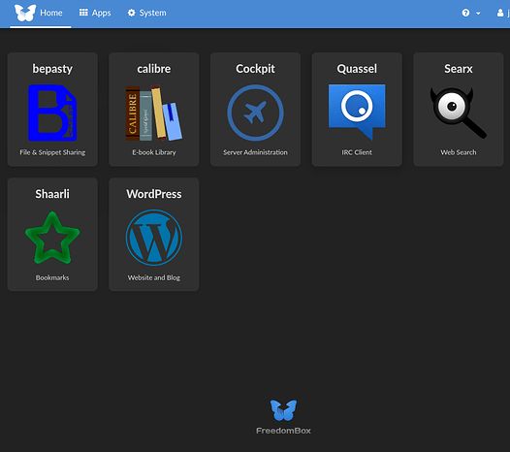Click the System gear icon
The height and width of the screenshot is (452, 510).
pos(132,13)
